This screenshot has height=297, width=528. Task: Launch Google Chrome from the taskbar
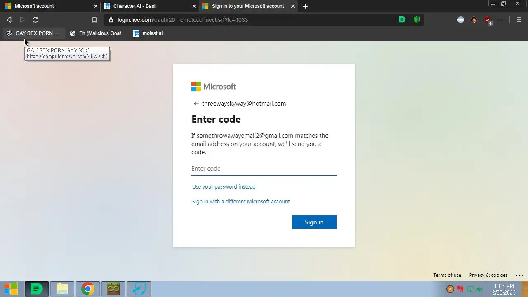(87, 289)
